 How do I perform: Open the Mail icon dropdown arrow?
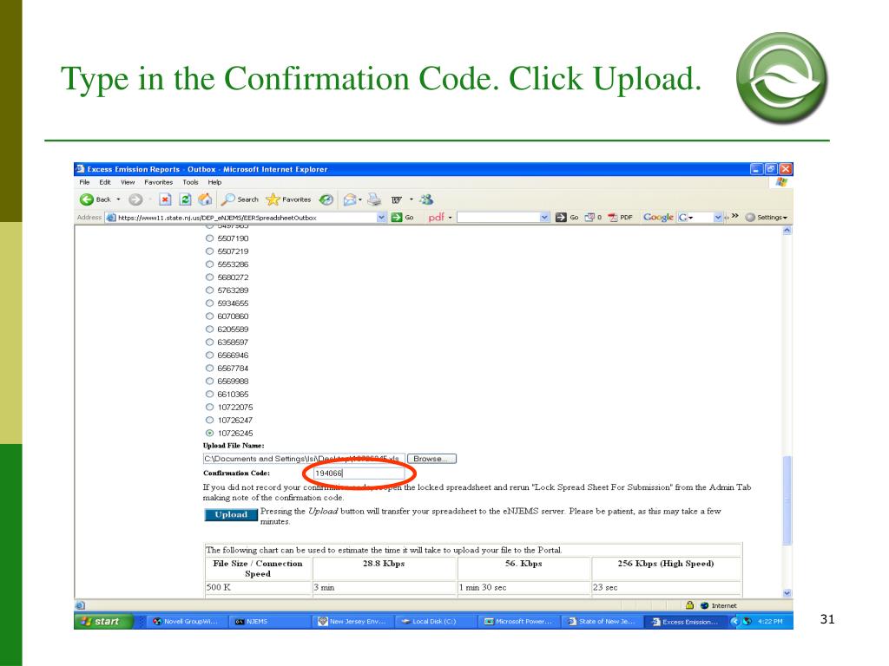pos(360,200)
